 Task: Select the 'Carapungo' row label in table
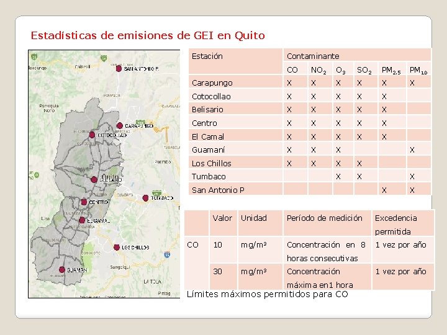pos(212,83)
